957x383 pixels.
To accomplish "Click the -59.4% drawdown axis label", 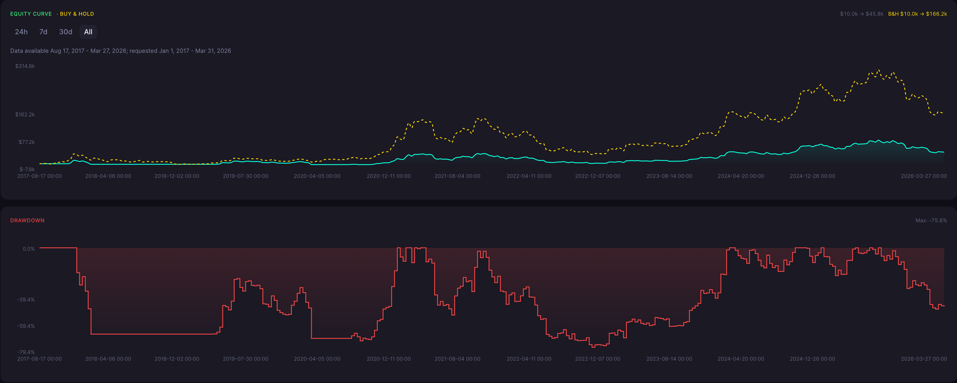I will click(x=26, y=326).
